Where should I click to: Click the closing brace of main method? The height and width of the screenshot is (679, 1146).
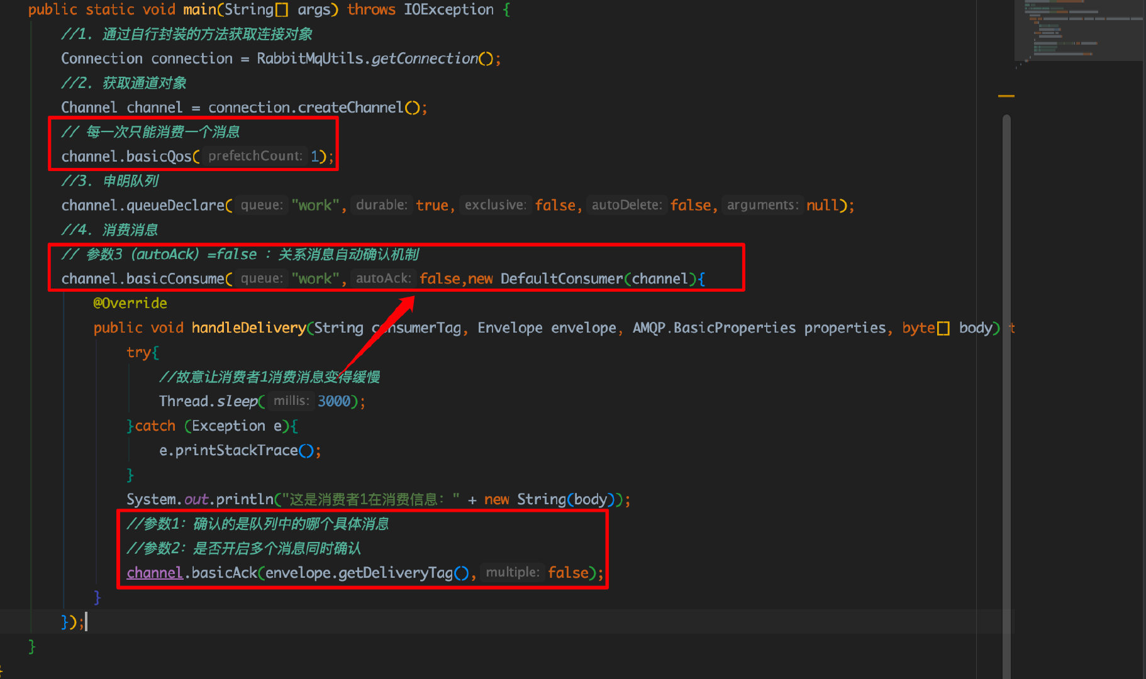(x=32, y=647)
